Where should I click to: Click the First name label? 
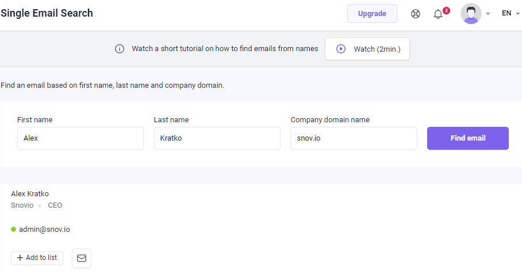35,119
